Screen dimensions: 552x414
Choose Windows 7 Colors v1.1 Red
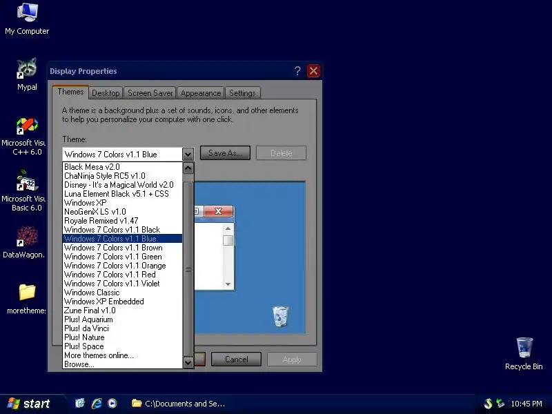(122, 275)
